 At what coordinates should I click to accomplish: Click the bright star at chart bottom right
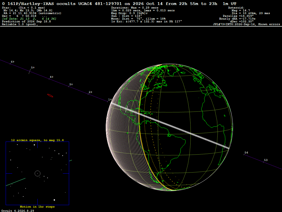point(54,200)
